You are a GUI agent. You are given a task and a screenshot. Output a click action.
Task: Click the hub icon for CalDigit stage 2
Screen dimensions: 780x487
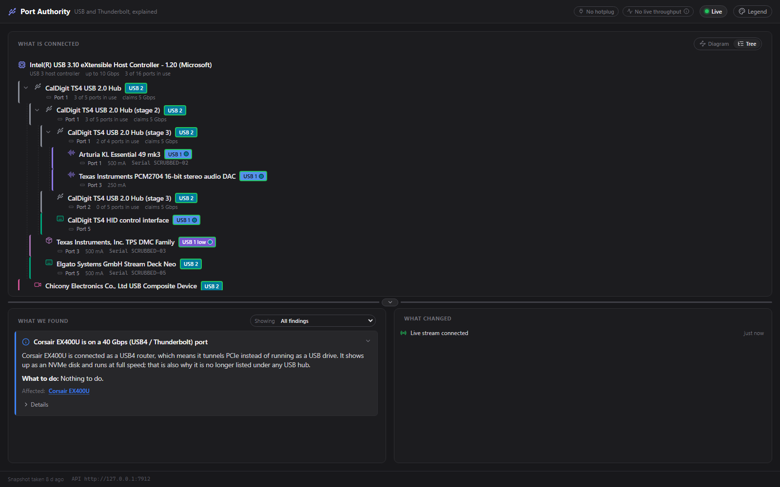click(x=49, y=109)
